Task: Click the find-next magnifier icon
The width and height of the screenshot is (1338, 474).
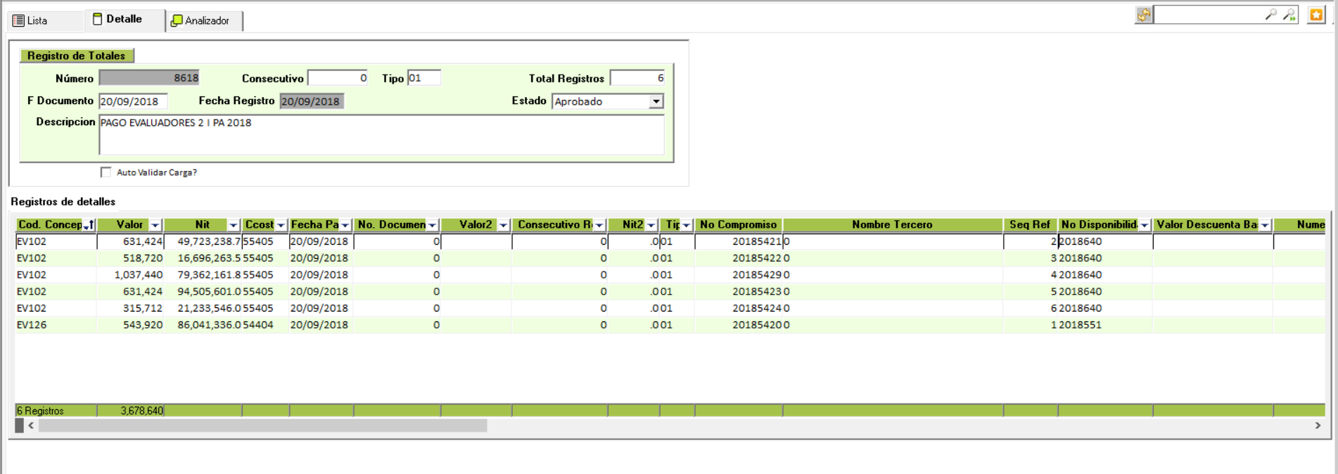Action: (x=1289, y=15)
